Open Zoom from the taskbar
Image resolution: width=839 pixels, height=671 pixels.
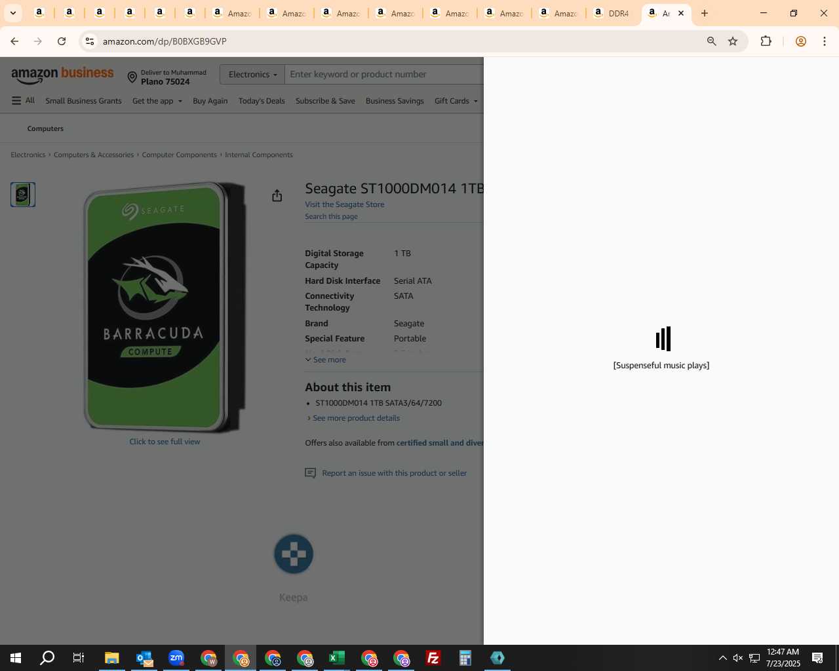[176, 658]
